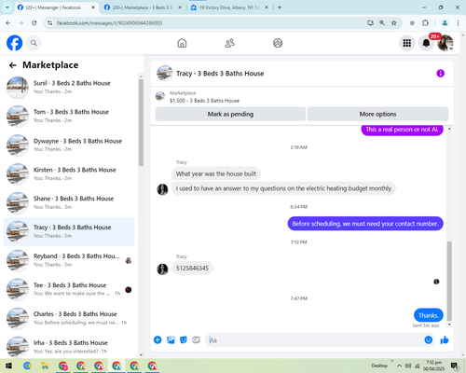Switch to Messenger | Facebook browser tab
The image size is (466, 373).
pos(57,7)
